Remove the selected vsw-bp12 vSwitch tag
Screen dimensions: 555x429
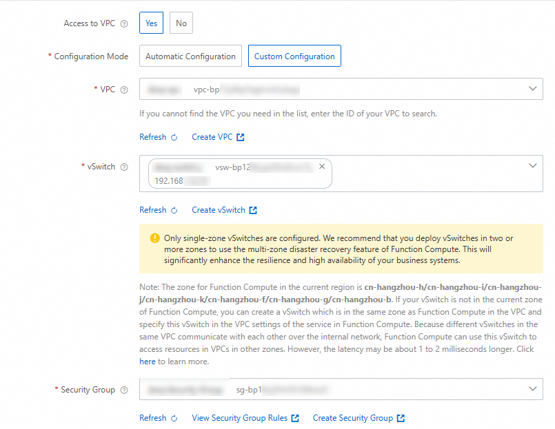(x=322, y=166)
